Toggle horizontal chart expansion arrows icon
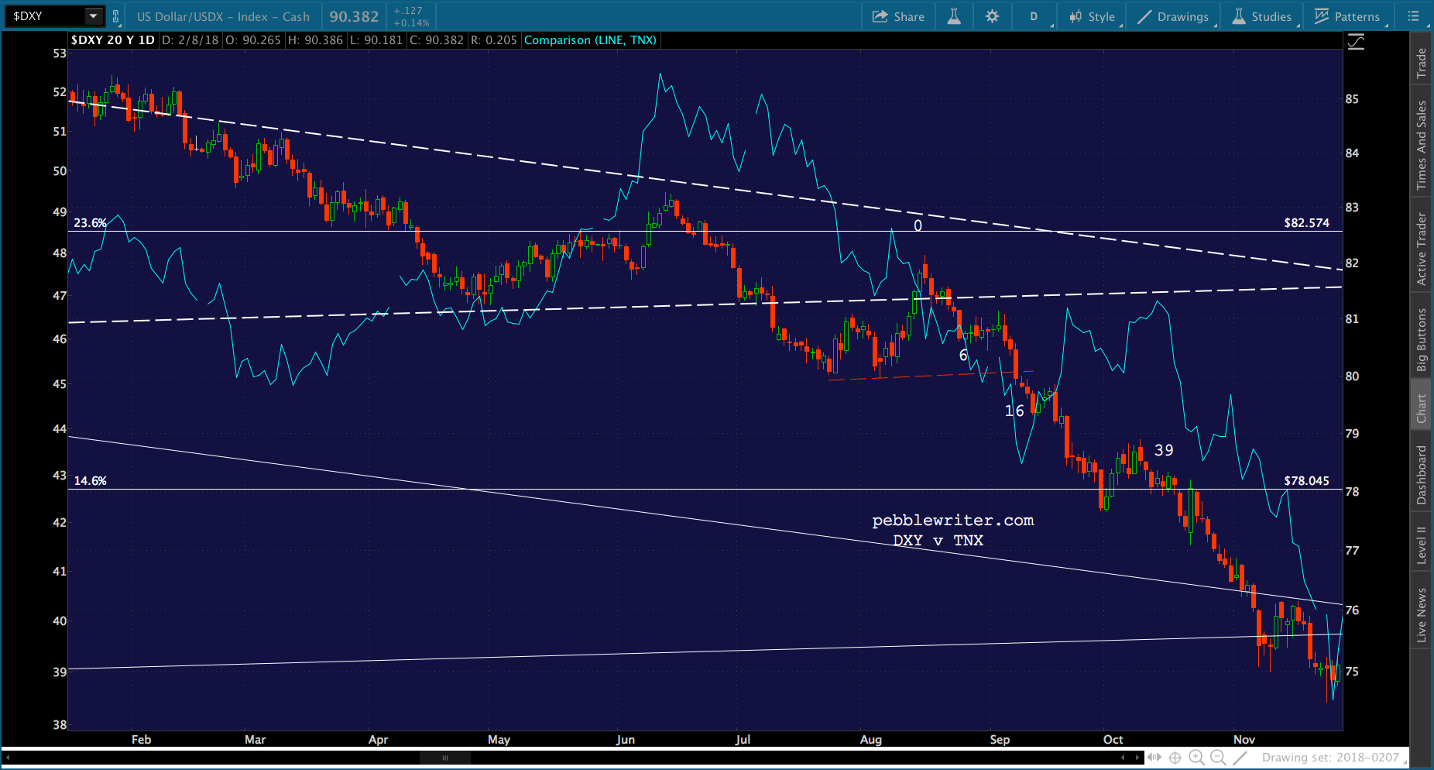The image size is (1434, 770). pyautogui.click(x=1154, y=758)
